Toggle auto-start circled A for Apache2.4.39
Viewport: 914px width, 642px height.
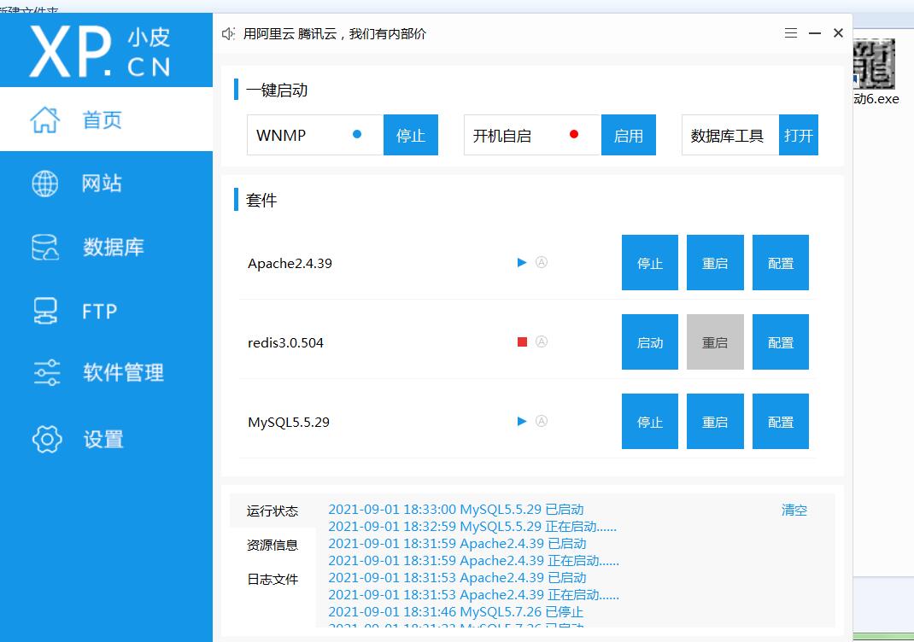pyautogui.click(x=541, y=263)
